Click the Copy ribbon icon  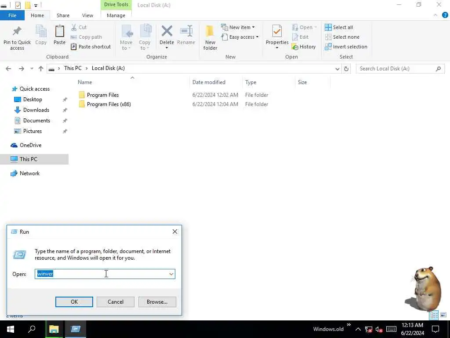(41, 31)
